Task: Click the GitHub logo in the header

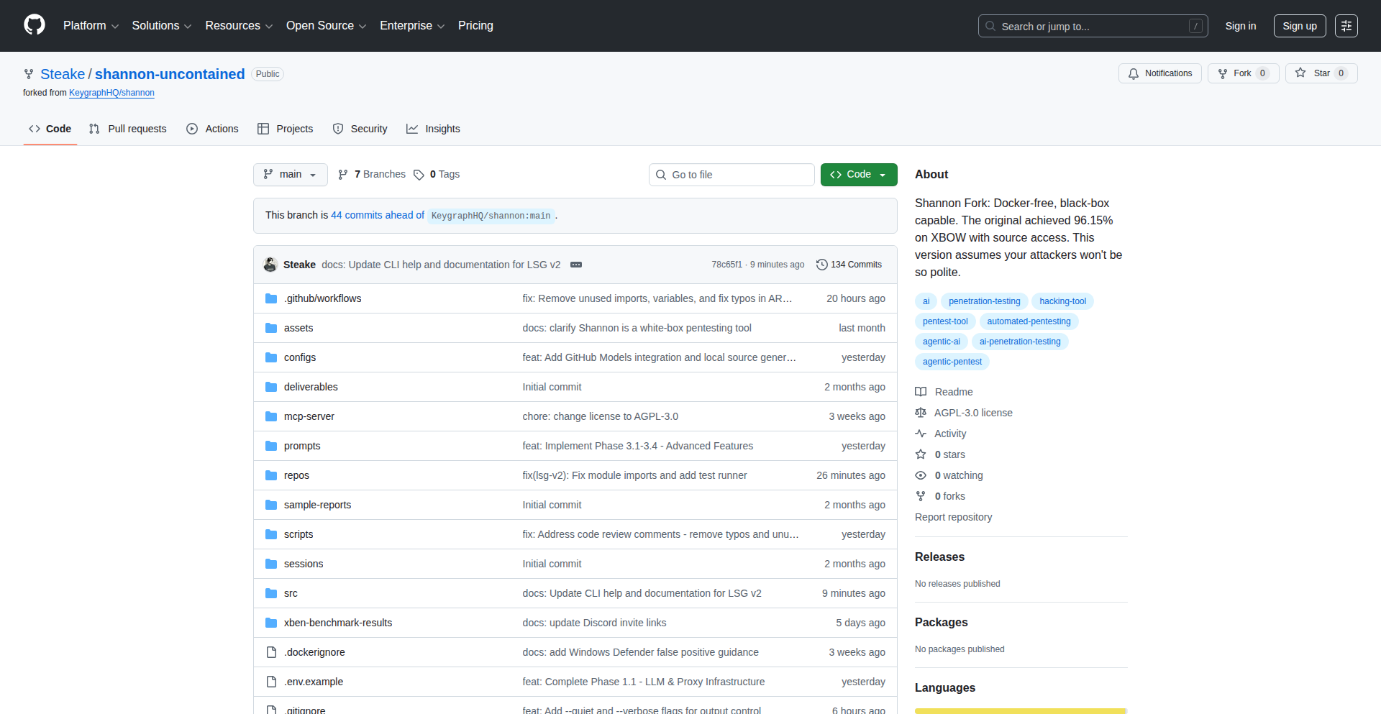Action: [x=33, y=25]
